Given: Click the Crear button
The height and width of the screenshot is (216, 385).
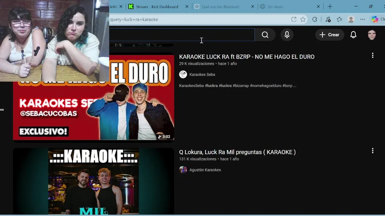Looking at the screenshot, I should 329,35.
